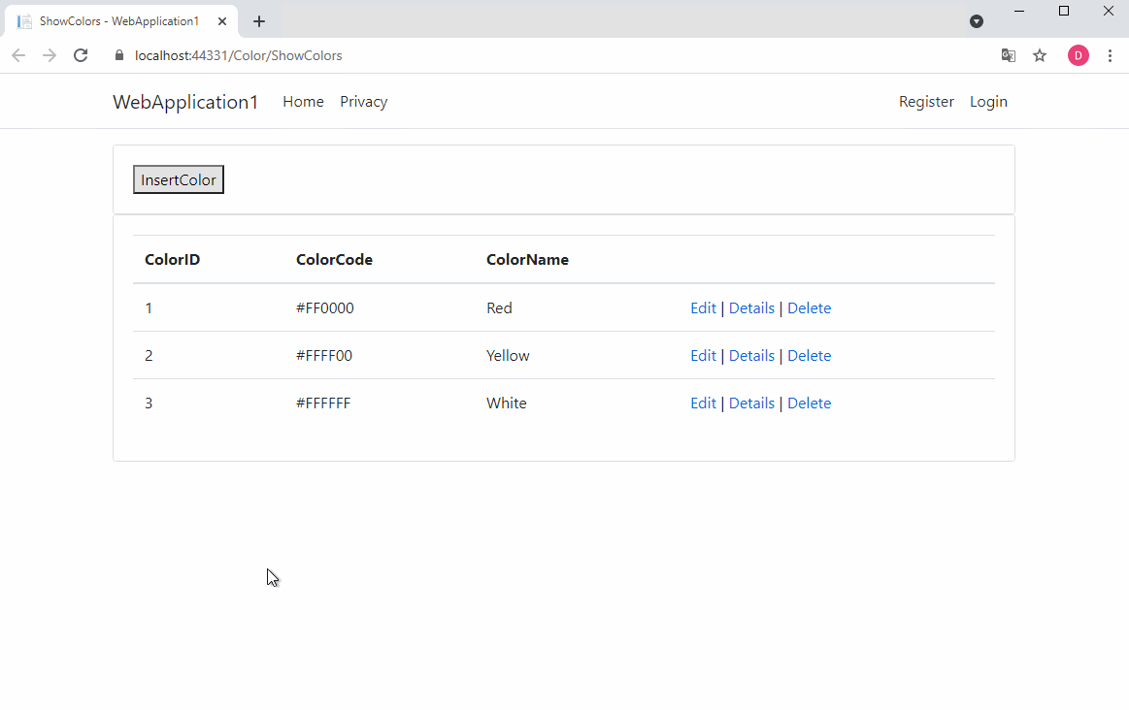Viewport: 1129px width, 710px height.
Task: Open the Register link
Action: [x=926, y=101]
